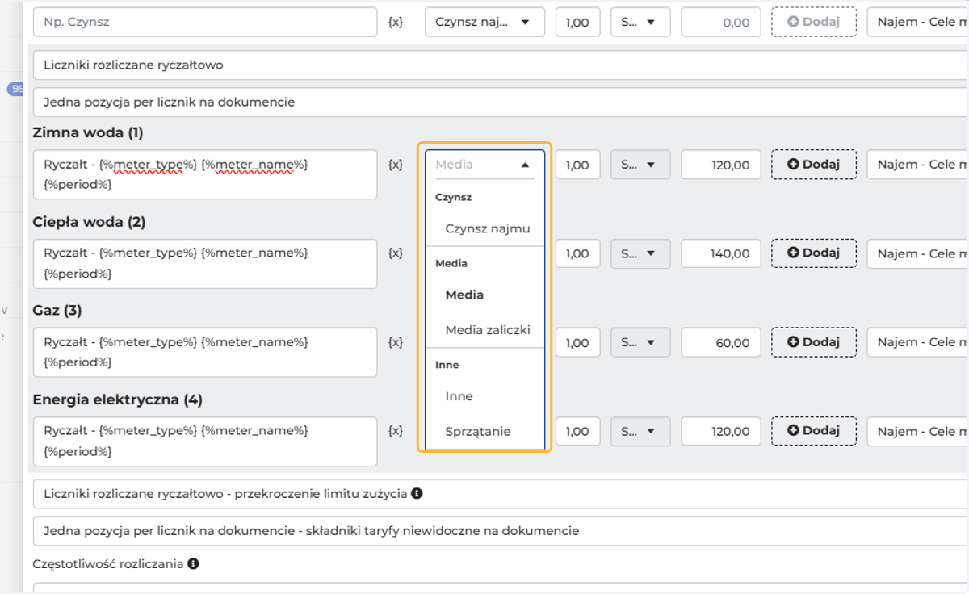This screenshot has height=594, width=969.
Task: Click the Zimna woda (1) heading
Action: [x=88, y=132]
